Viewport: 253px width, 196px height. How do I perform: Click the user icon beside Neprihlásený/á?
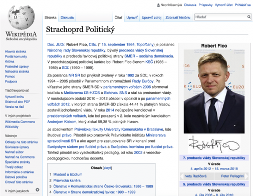(x=158, y=5)
